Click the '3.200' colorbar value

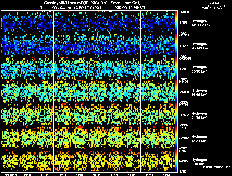pyautogui.click(x=183, y=151)
